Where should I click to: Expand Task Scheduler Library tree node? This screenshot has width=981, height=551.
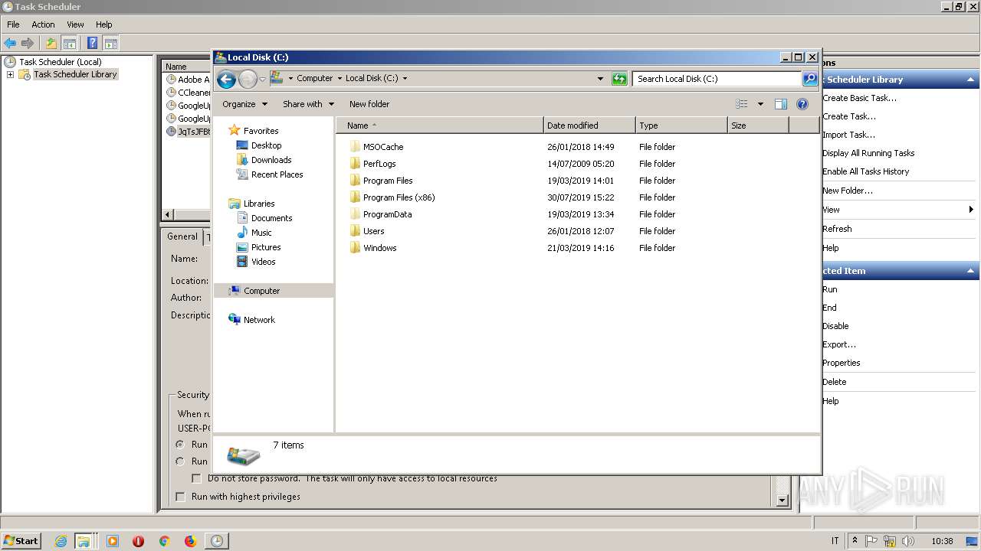[x=10, y=74]
